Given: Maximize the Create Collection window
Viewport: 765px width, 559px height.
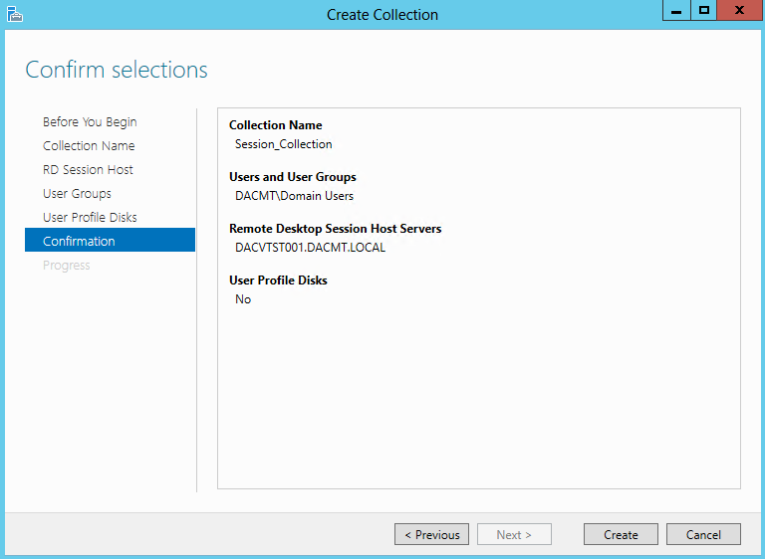Looking at the screenshot, I should point(703,11).
